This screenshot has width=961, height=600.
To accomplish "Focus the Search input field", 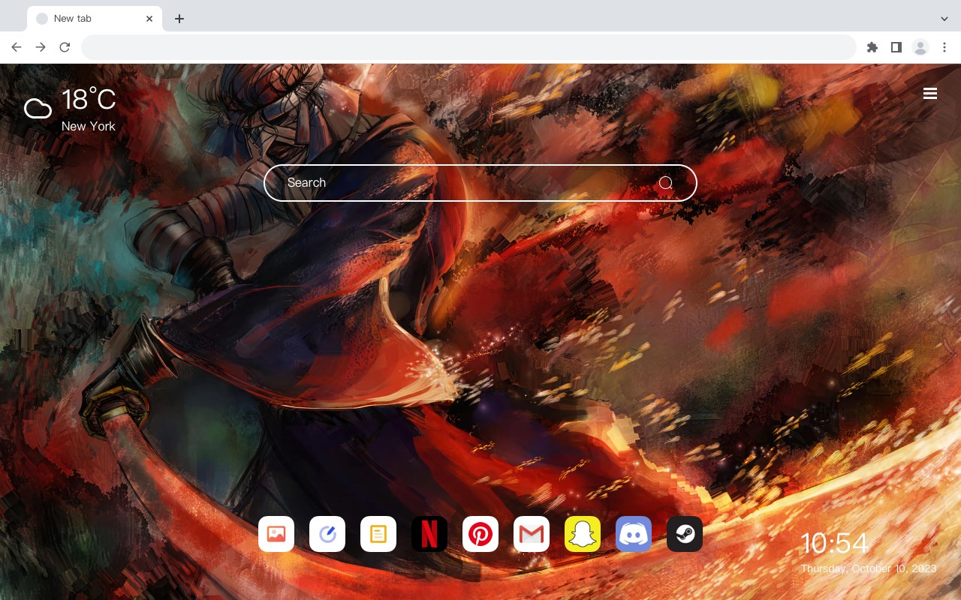I will click(x=480, y=183).
